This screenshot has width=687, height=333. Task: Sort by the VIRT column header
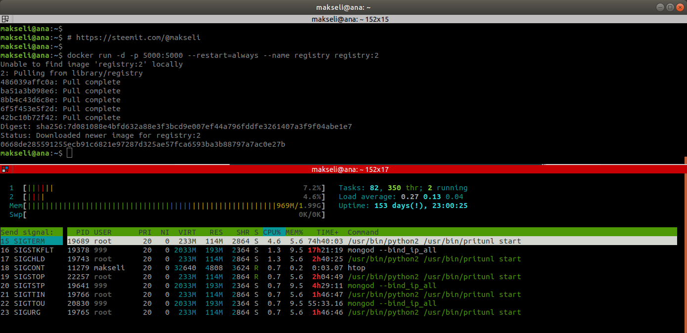coord(187,232)
